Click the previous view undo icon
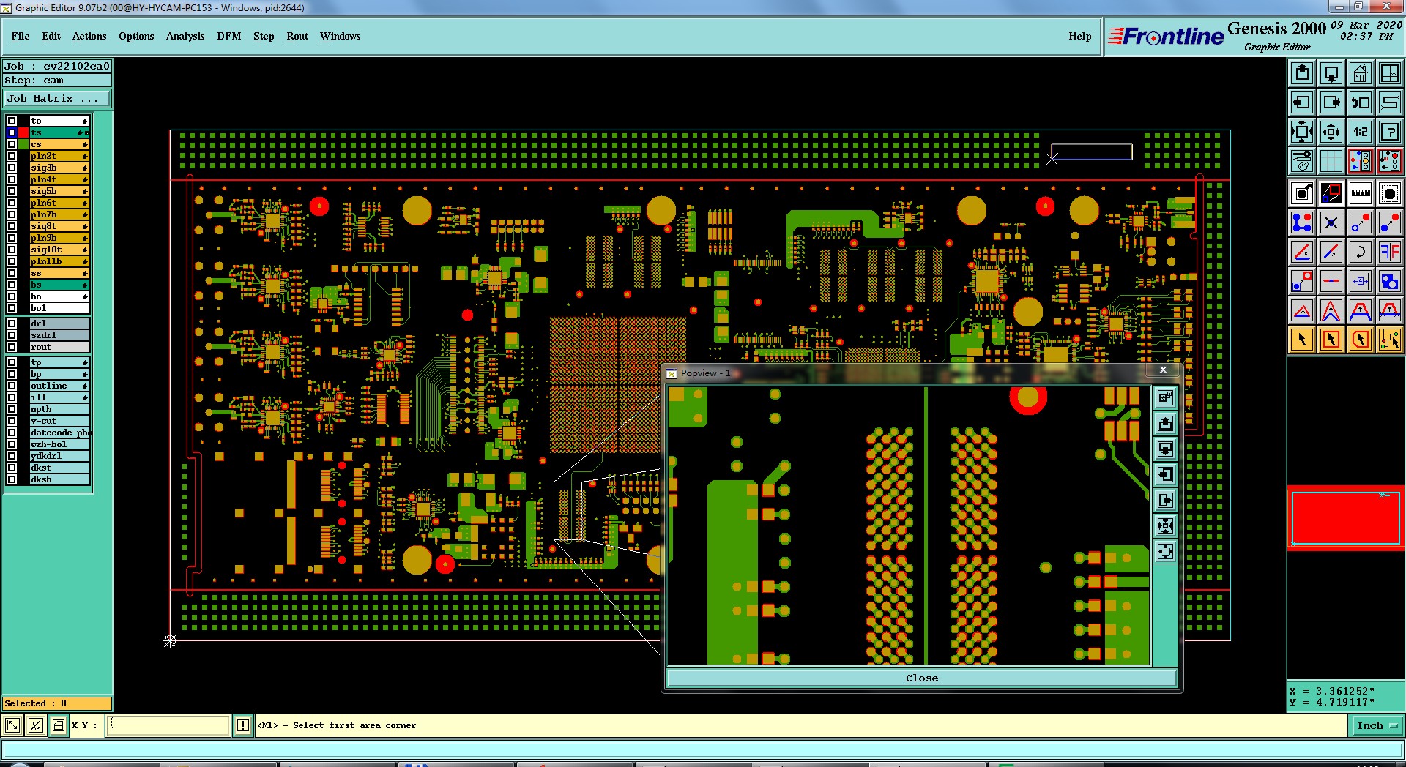This screenshot has height=767, width=1406. point(1361,102)
